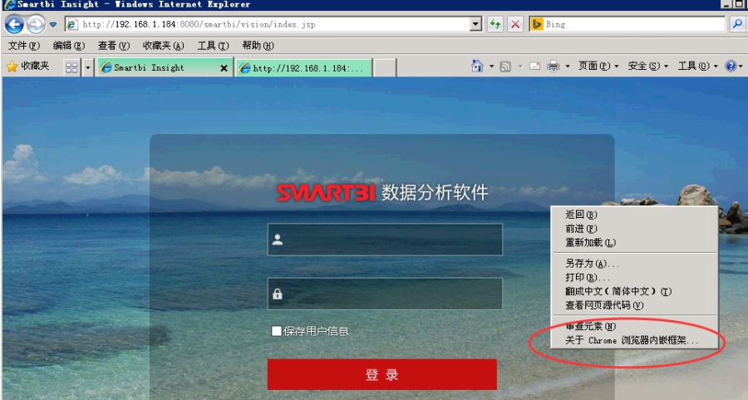
Task: Click the red Stop loading icon
Action: click(x=515, y=24)
